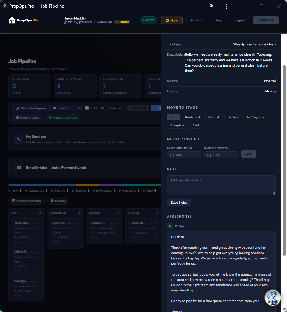
Task: Move job to Quoted stage
Action: click(x=214, y=117)
